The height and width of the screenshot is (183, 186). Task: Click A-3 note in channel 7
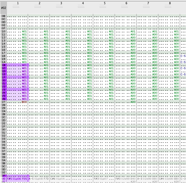(139, 179)
